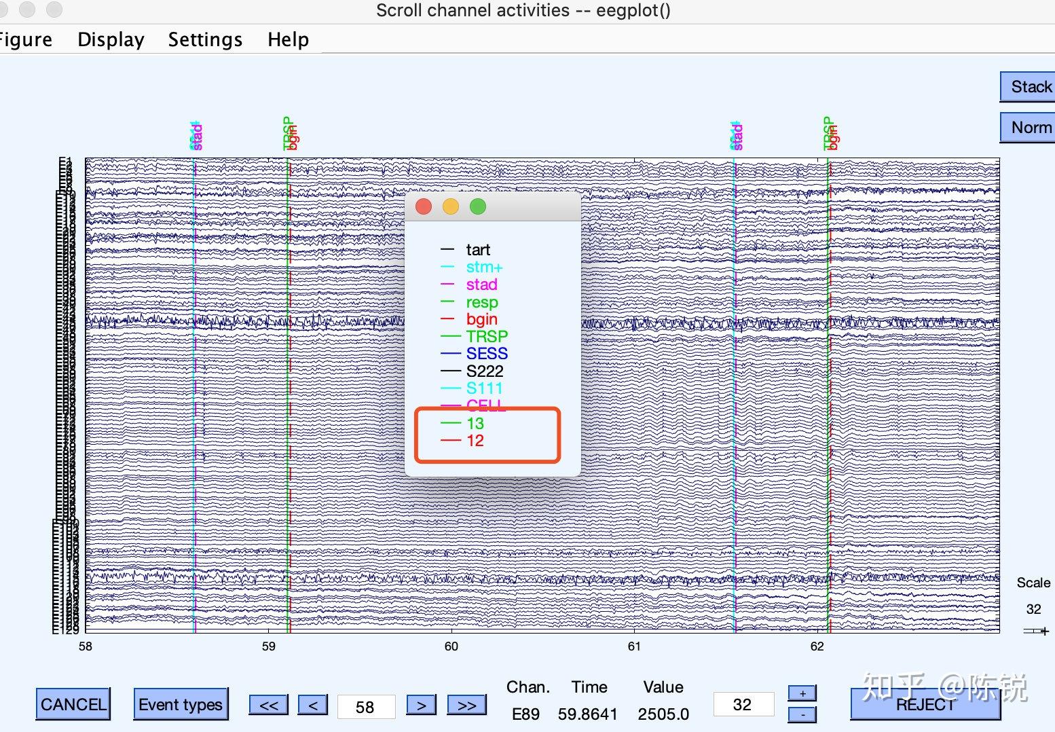
Task: Click the Stack button
Action: point(1029,87)
